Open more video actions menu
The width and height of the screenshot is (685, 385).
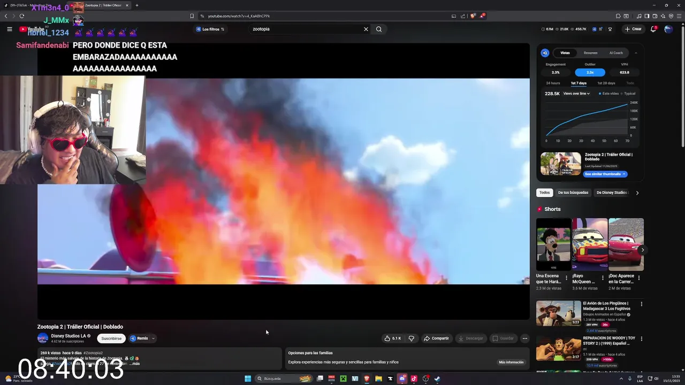tap(524, 338)
